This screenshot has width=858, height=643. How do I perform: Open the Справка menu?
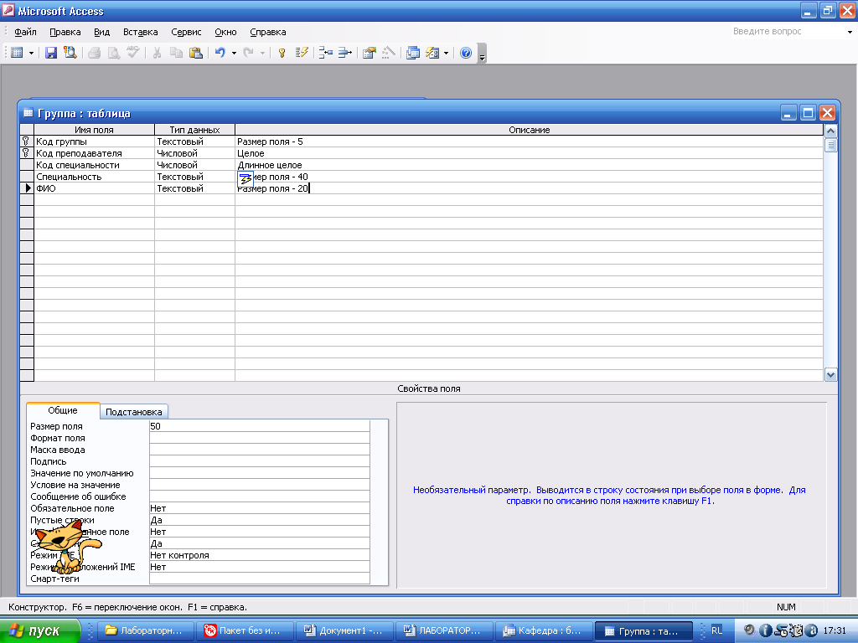(268, 32)
